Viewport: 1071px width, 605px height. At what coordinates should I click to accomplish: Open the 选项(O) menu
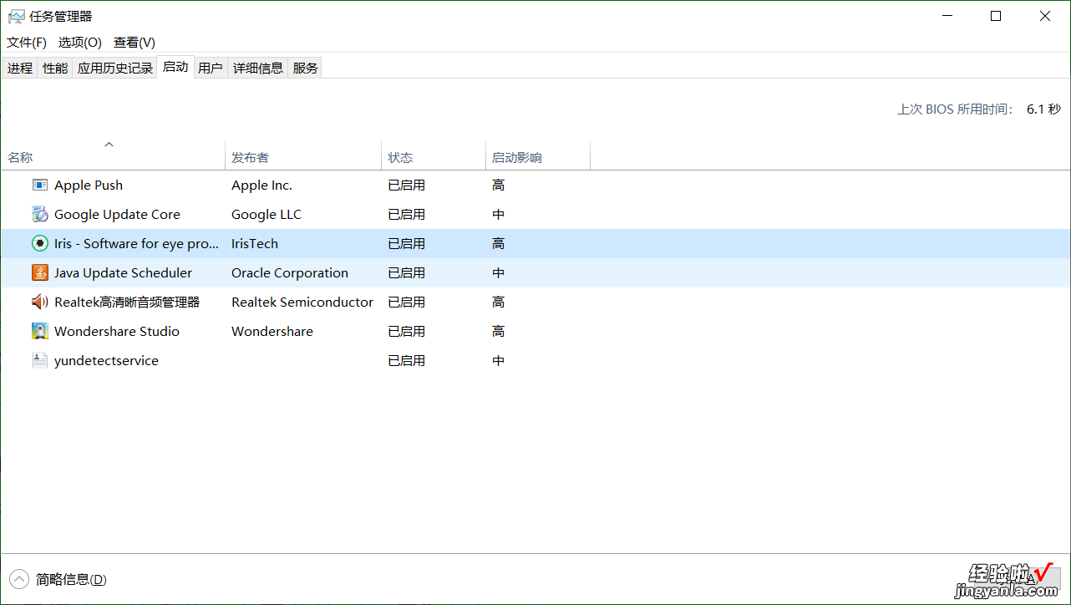click(79, 42)
